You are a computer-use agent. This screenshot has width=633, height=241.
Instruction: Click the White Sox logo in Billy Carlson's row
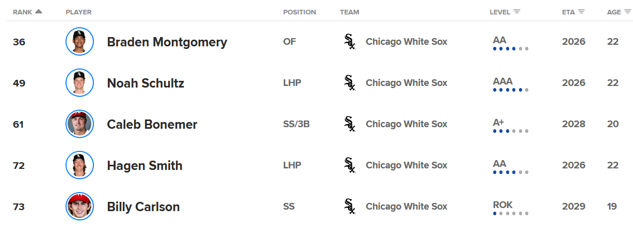point(350,206)
